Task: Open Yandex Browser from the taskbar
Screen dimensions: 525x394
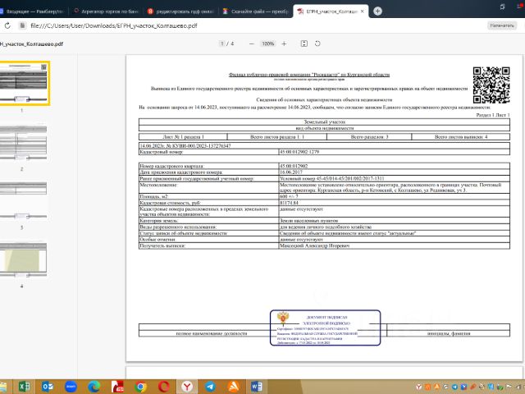Action: [x=187, y=387]
